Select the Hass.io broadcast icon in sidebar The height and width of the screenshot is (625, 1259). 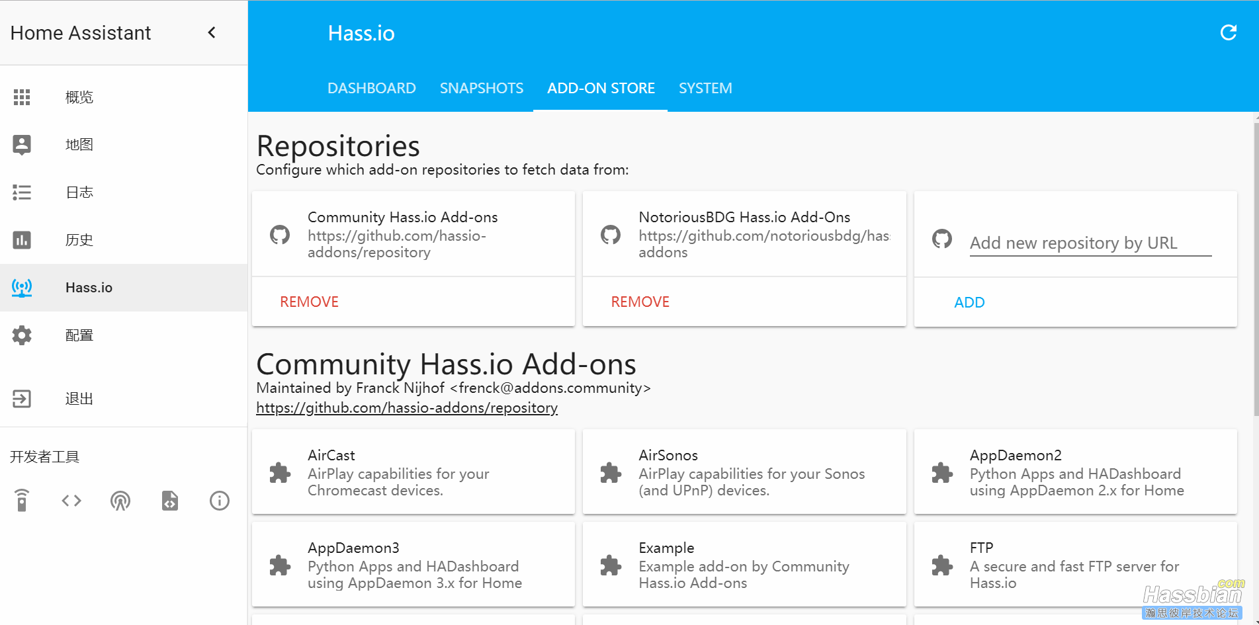pyautogui.click(x=22, y=288)
